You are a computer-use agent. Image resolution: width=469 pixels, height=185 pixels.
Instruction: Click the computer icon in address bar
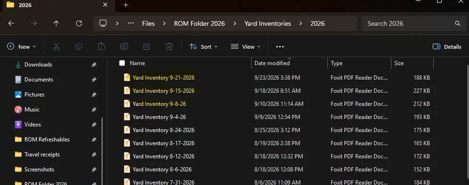103,23
